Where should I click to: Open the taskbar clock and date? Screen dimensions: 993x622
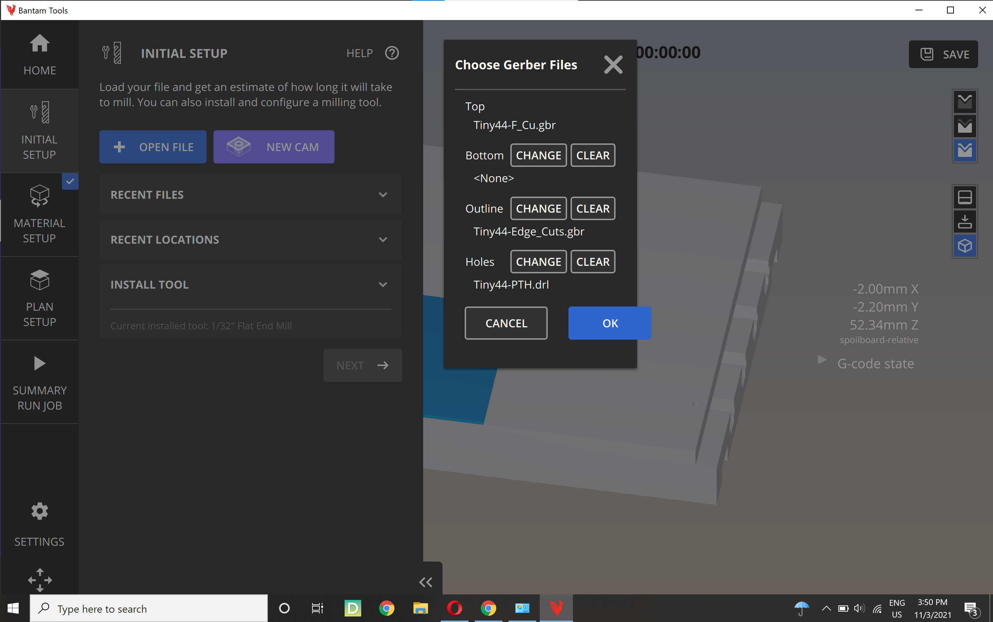point(932,609)
